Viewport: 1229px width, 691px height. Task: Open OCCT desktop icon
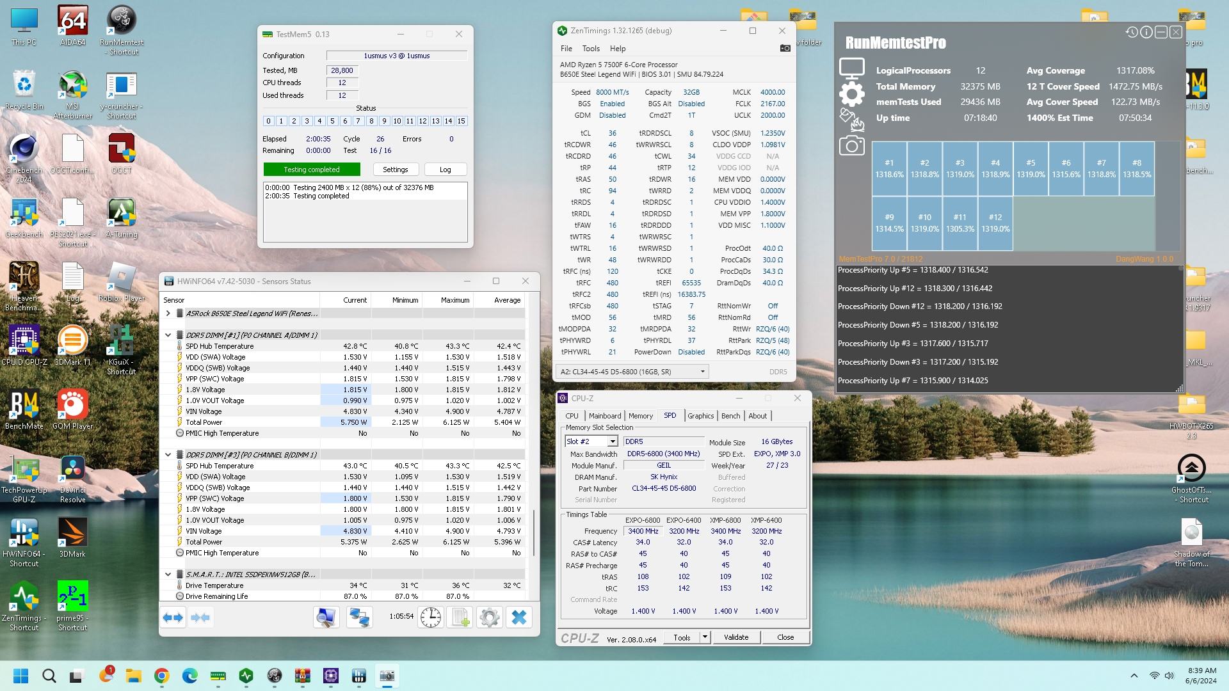point(122,154)
